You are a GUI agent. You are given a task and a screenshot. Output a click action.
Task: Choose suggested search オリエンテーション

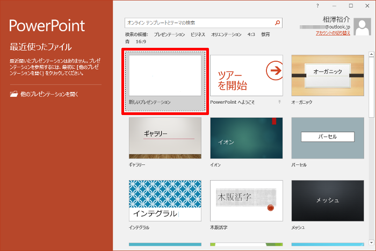(226, 34)
